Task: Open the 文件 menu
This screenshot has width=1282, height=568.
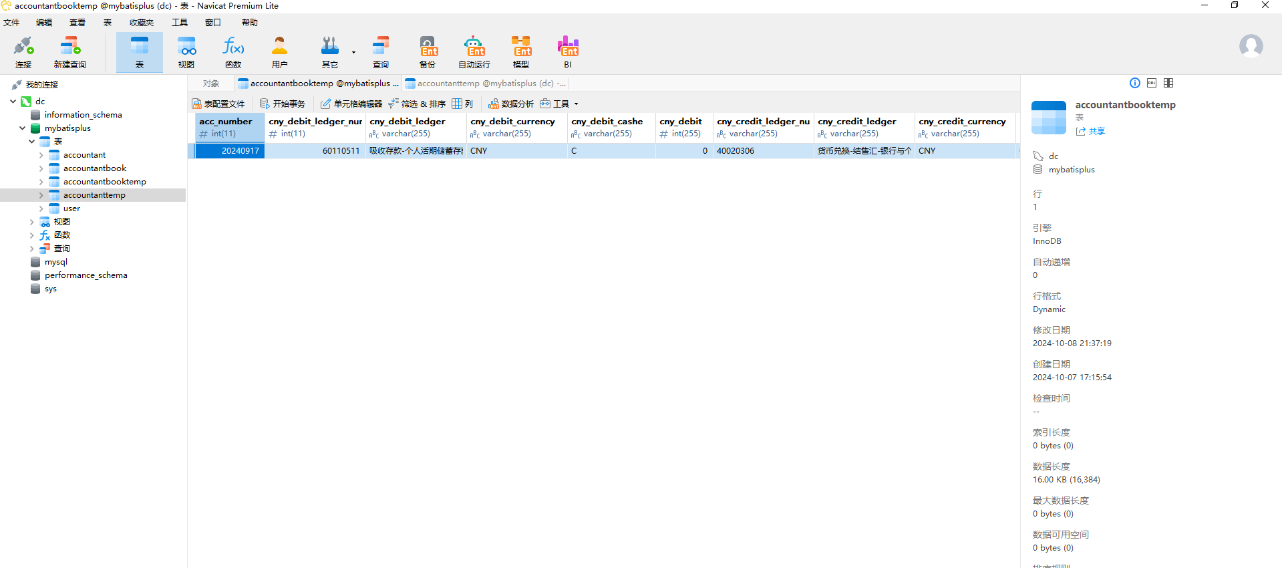Action: 11,23
